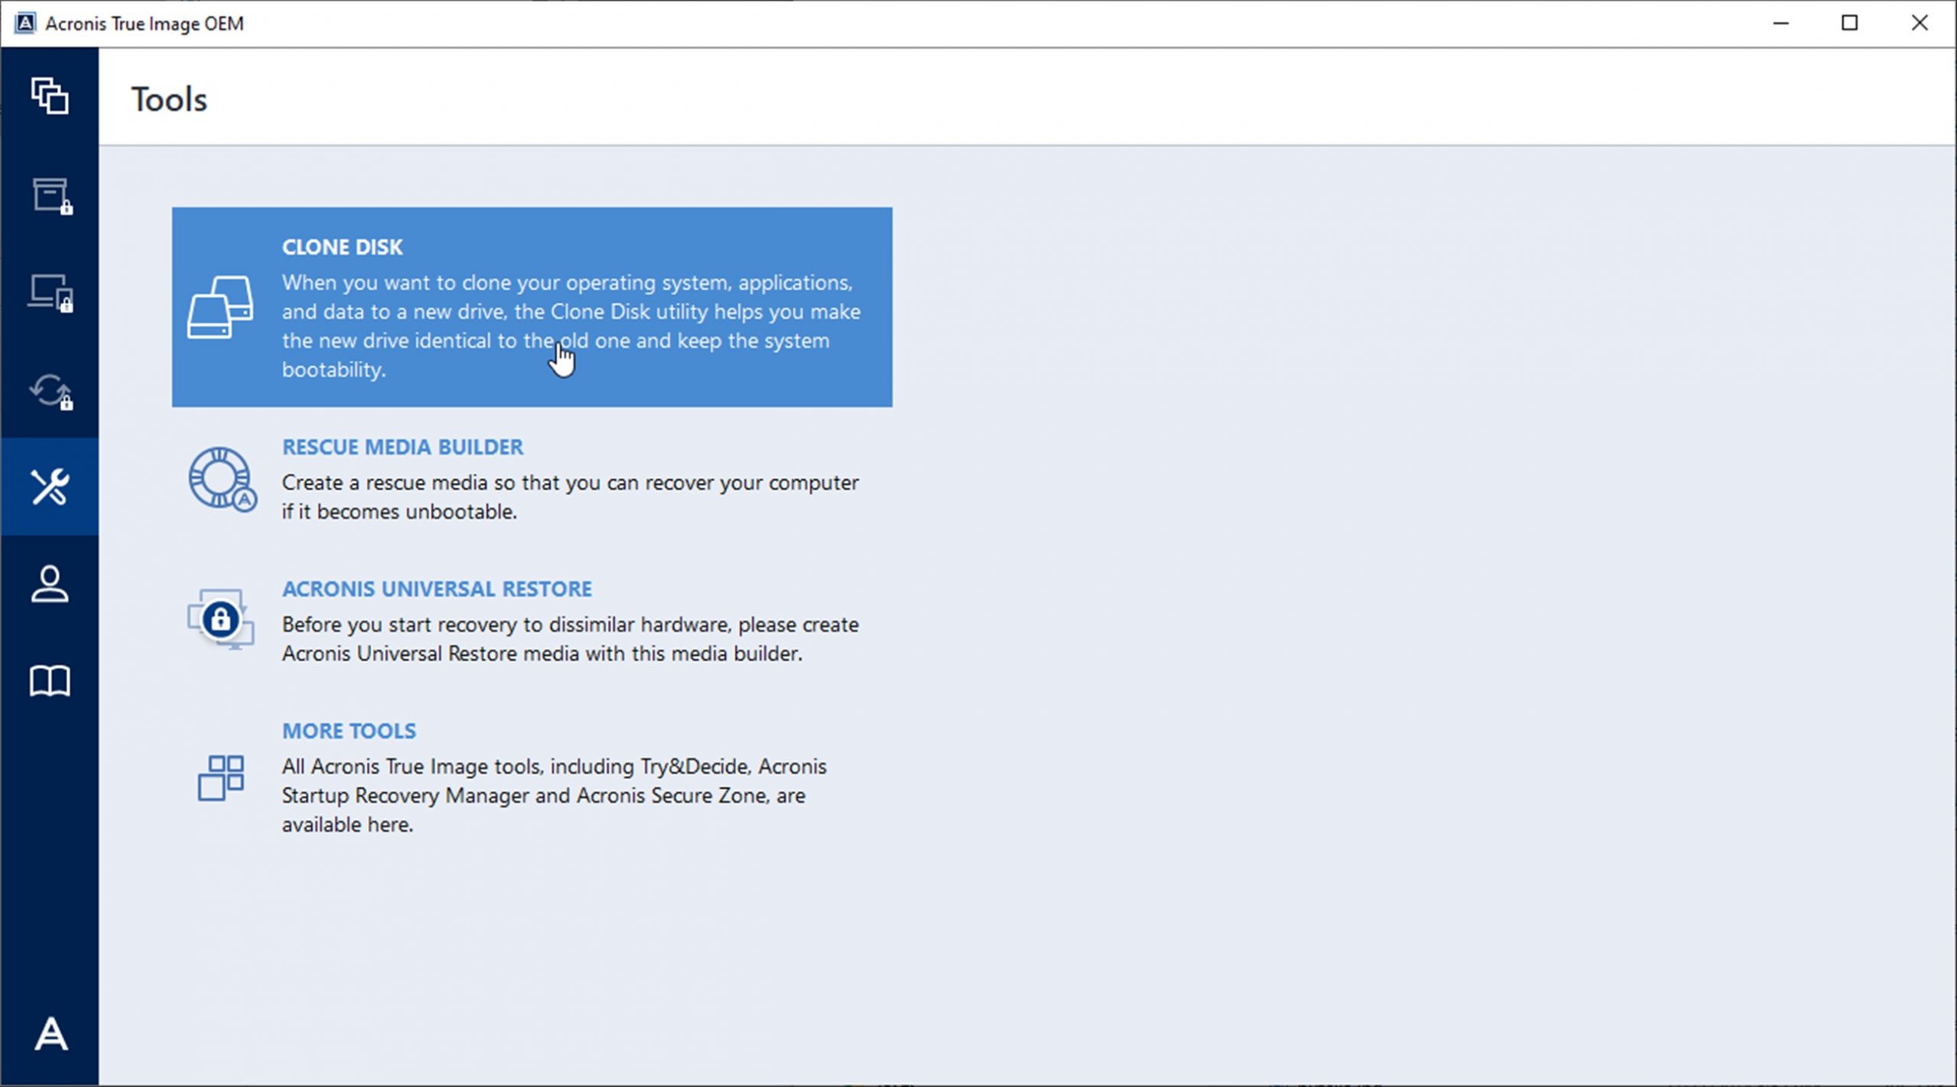This screenshot has width=1957, height=1087.
Task: Open the MORE TOOLS link
Action: point(349,731)
